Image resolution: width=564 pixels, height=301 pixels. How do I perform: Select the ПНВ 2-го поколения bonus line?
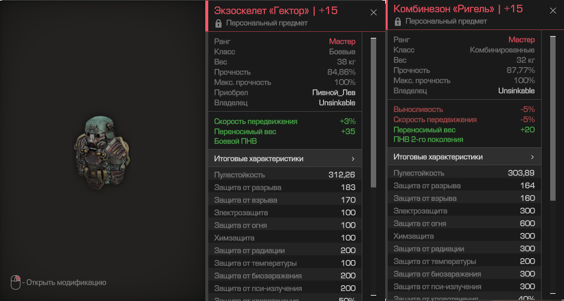pos(428,140)
